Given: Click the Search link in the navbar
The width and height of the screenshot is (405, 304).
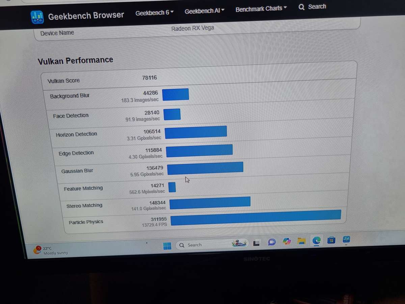Looking at the screenshot, I should point(317,6).
